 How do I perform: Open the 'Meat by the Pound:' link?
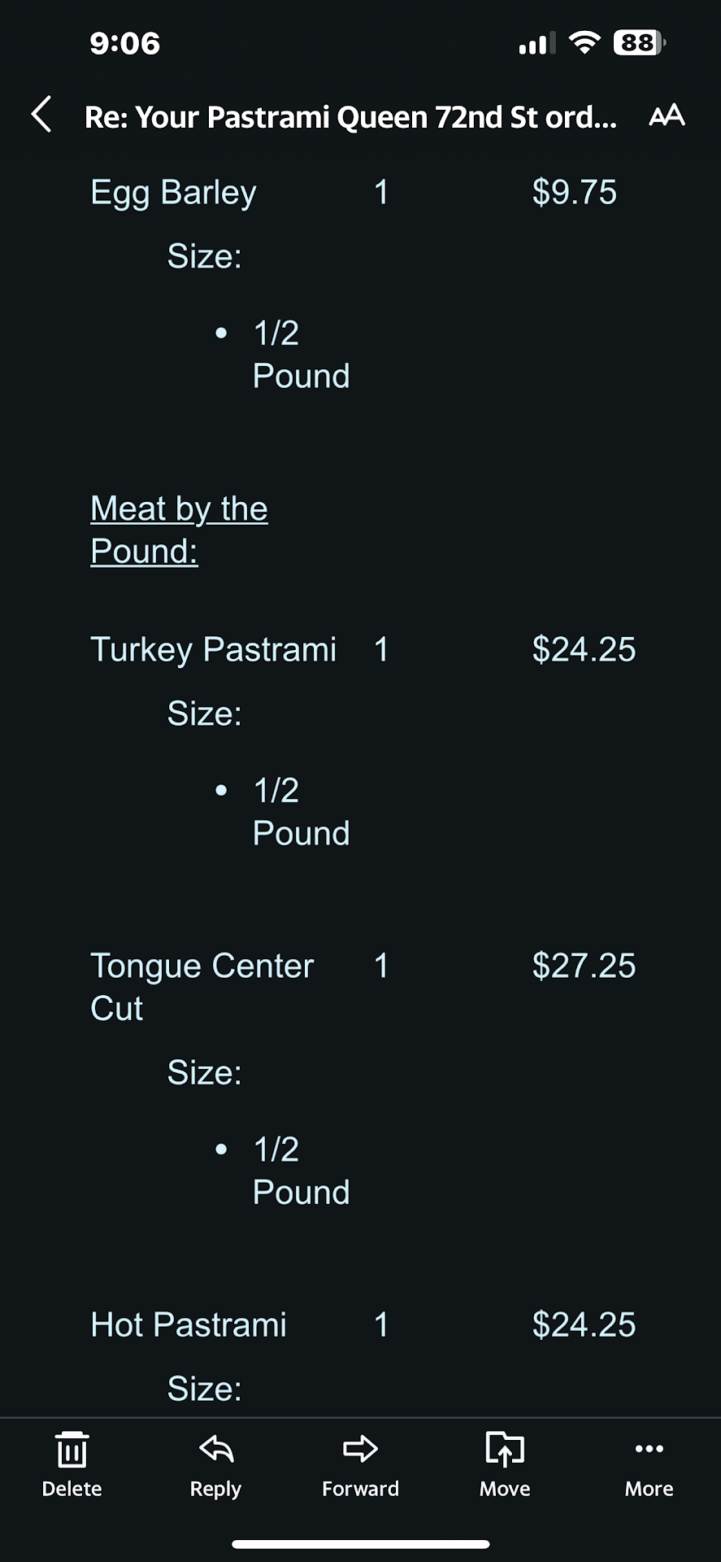click(179, 530)
